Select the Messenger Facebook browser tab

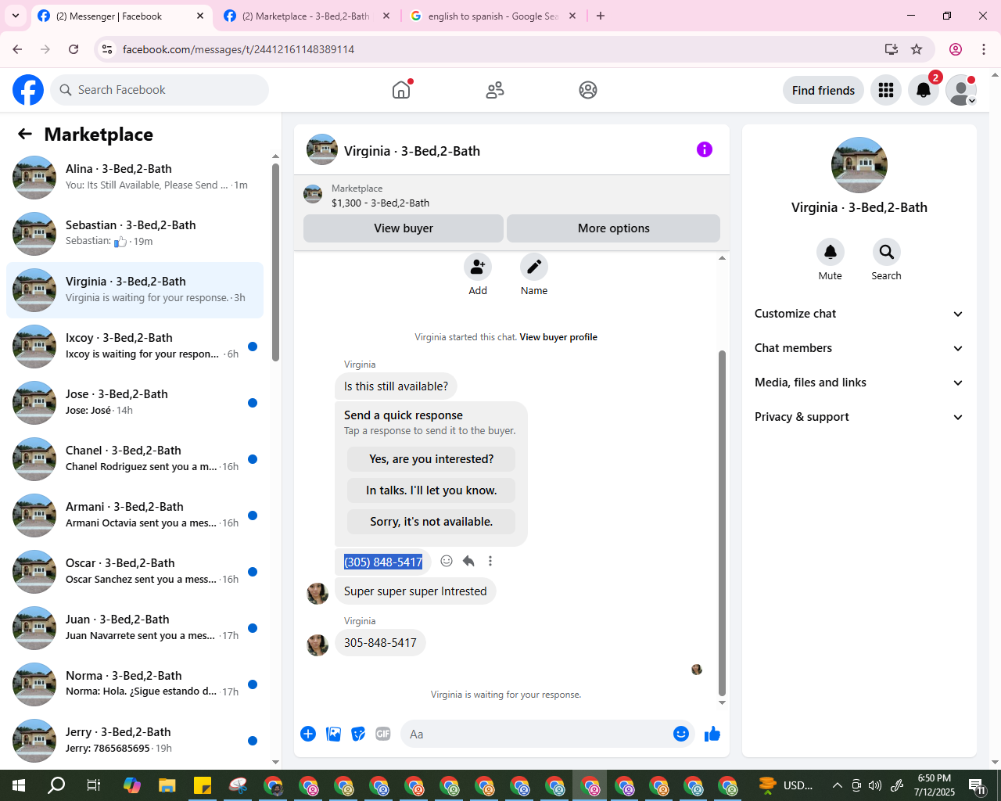tap(121, 16)
